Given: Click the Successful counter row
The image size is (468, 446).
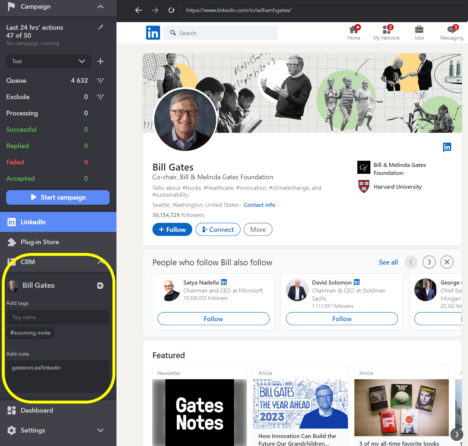Looking at the screenshot, I should coord(47,130).
